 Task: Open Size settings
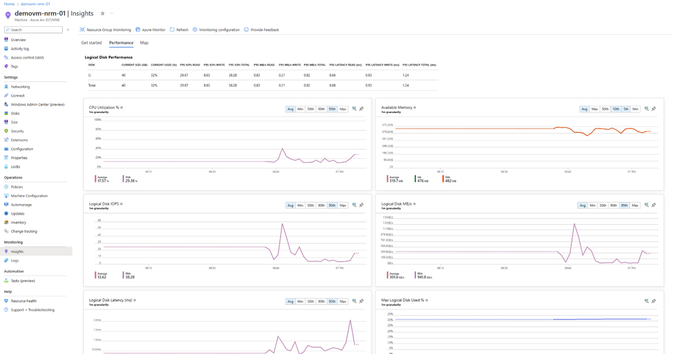[14, 122]
